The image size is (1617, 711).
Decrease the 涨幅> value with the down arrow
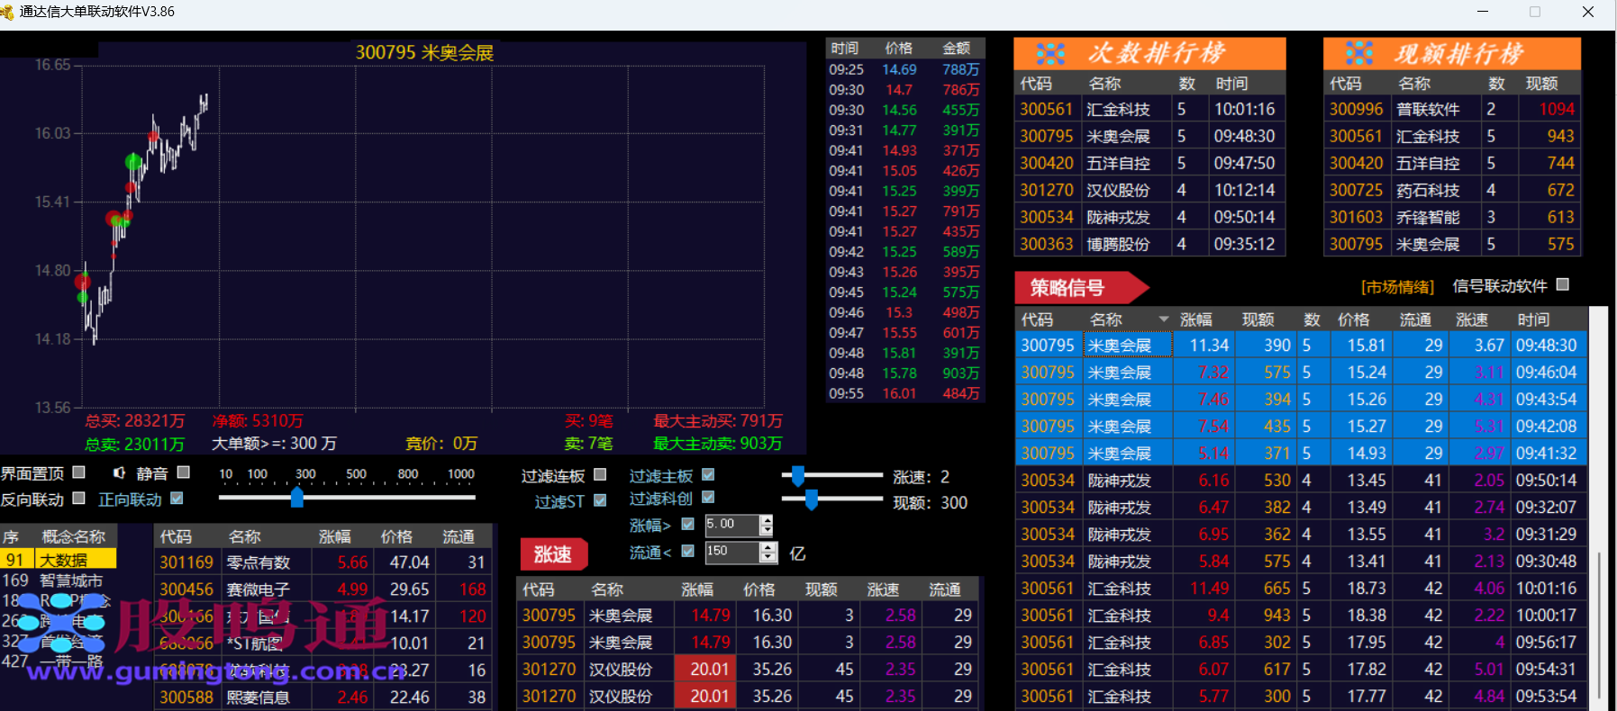767,530
